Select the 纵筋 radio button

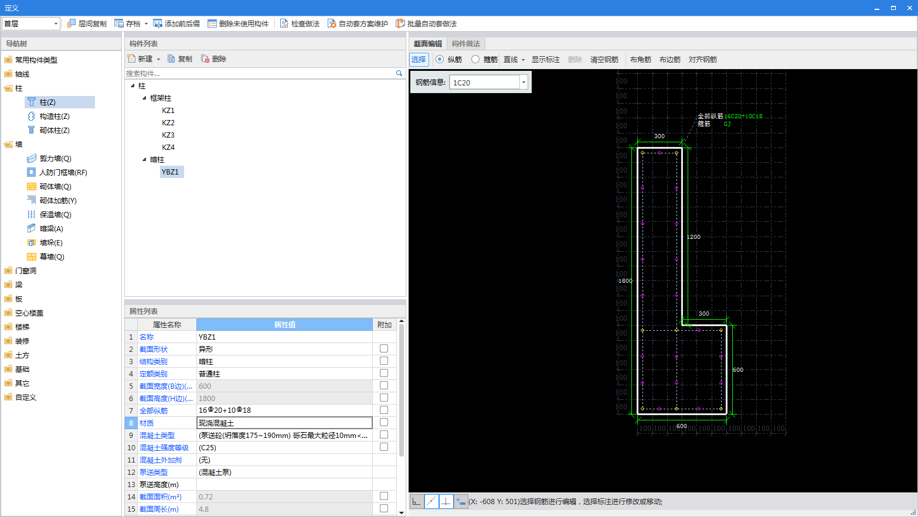coord(440,59)
